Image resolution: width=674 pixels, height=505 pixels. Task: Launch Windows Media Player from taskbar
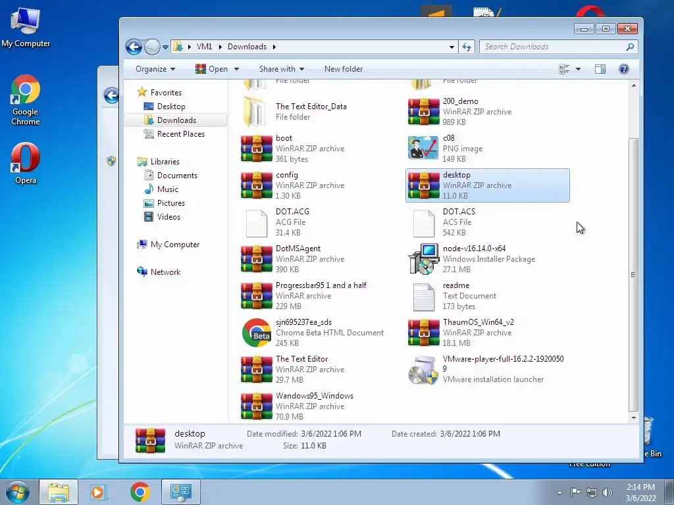pyautogui.click(x=98, y=492)
